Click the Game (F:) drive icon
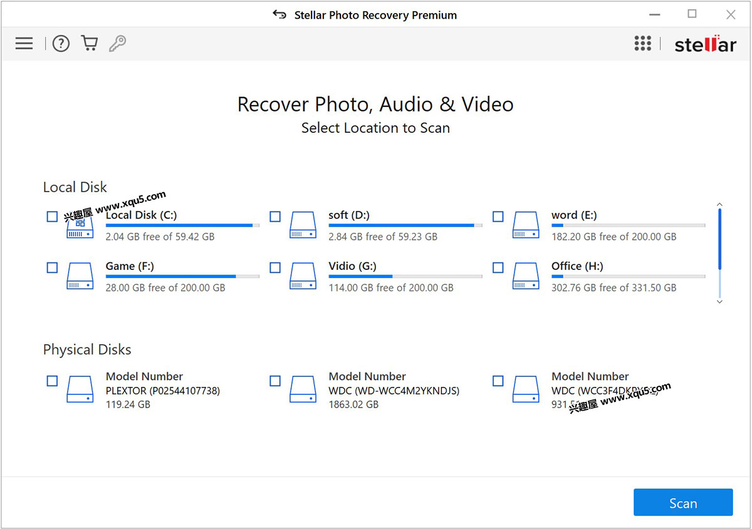The width and height of the screenshot is (752, 529). [80, 277]
